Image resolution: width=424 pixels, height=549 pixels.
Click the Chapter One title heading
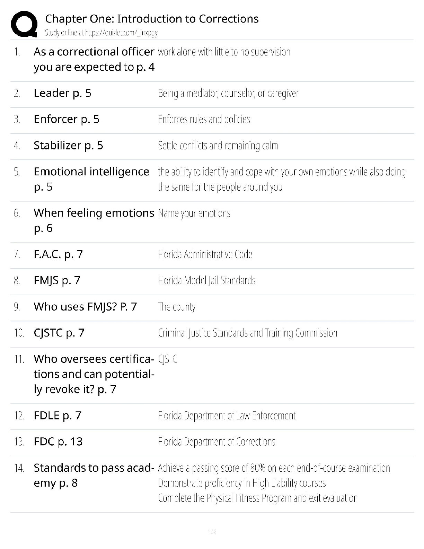click(152, 19)
